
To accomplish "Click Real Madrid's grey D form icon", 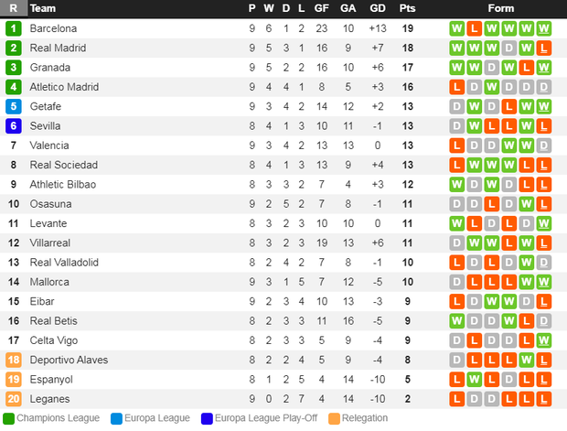I will [x=508, y=48].
